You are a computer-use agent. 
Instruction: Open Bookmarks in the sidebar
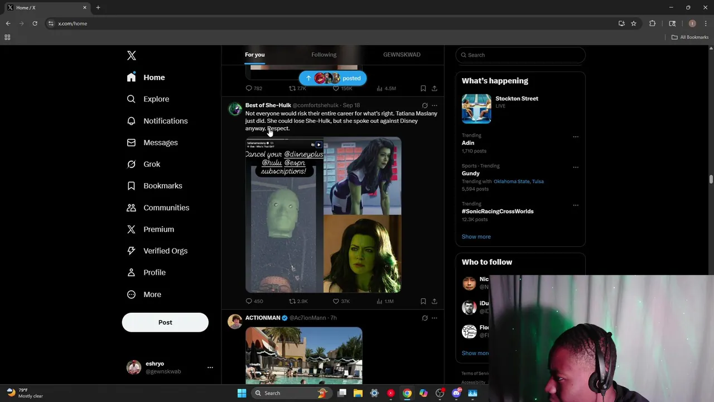tap(155, 186)
